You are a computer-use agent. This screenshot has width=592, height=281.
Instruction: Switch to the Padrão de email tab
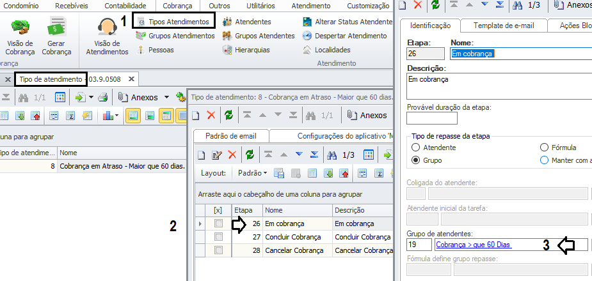[231, 136]
